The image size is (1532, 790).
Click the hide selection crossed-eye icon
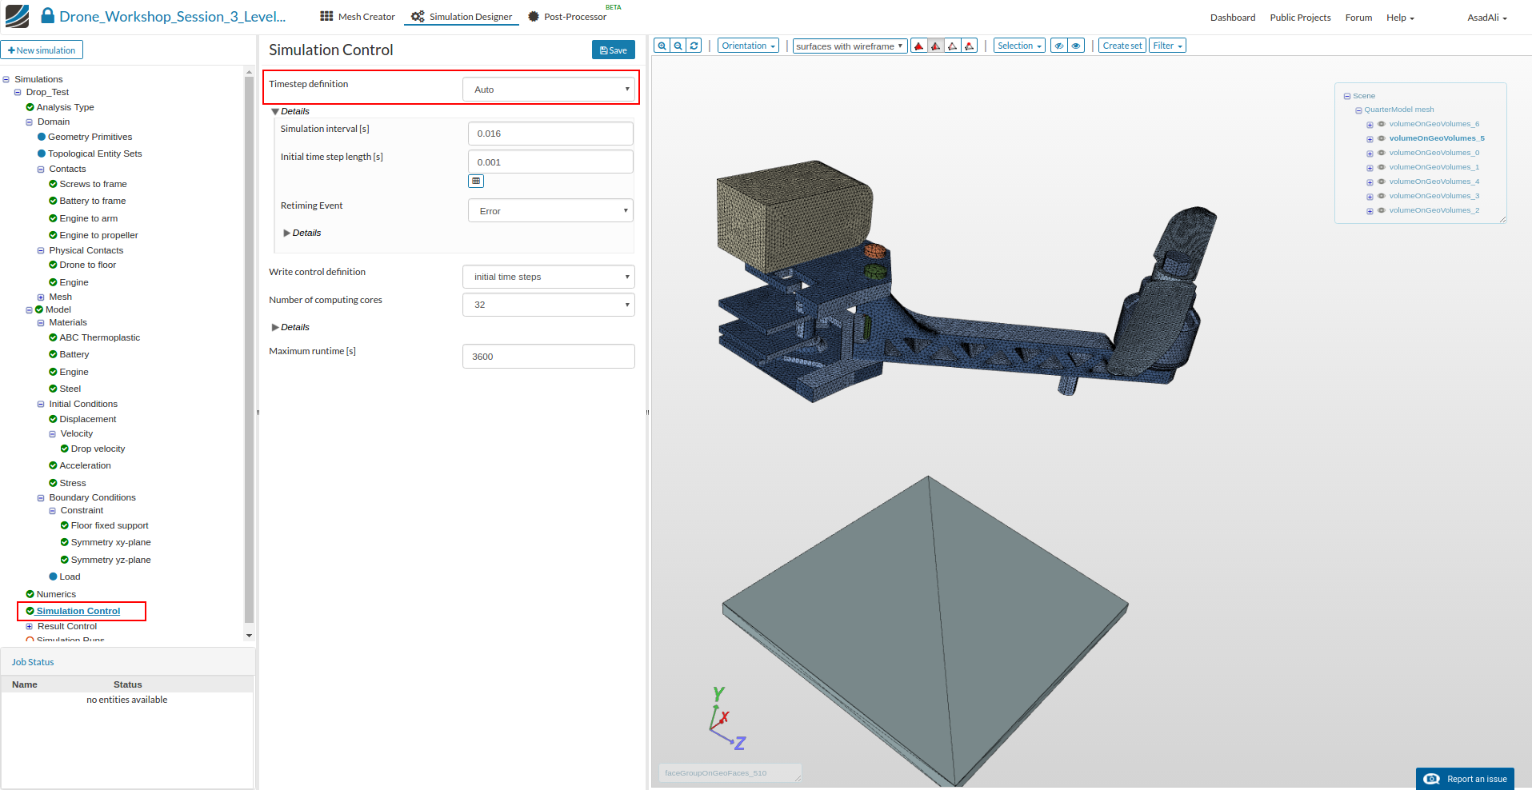pos(1059,46)
